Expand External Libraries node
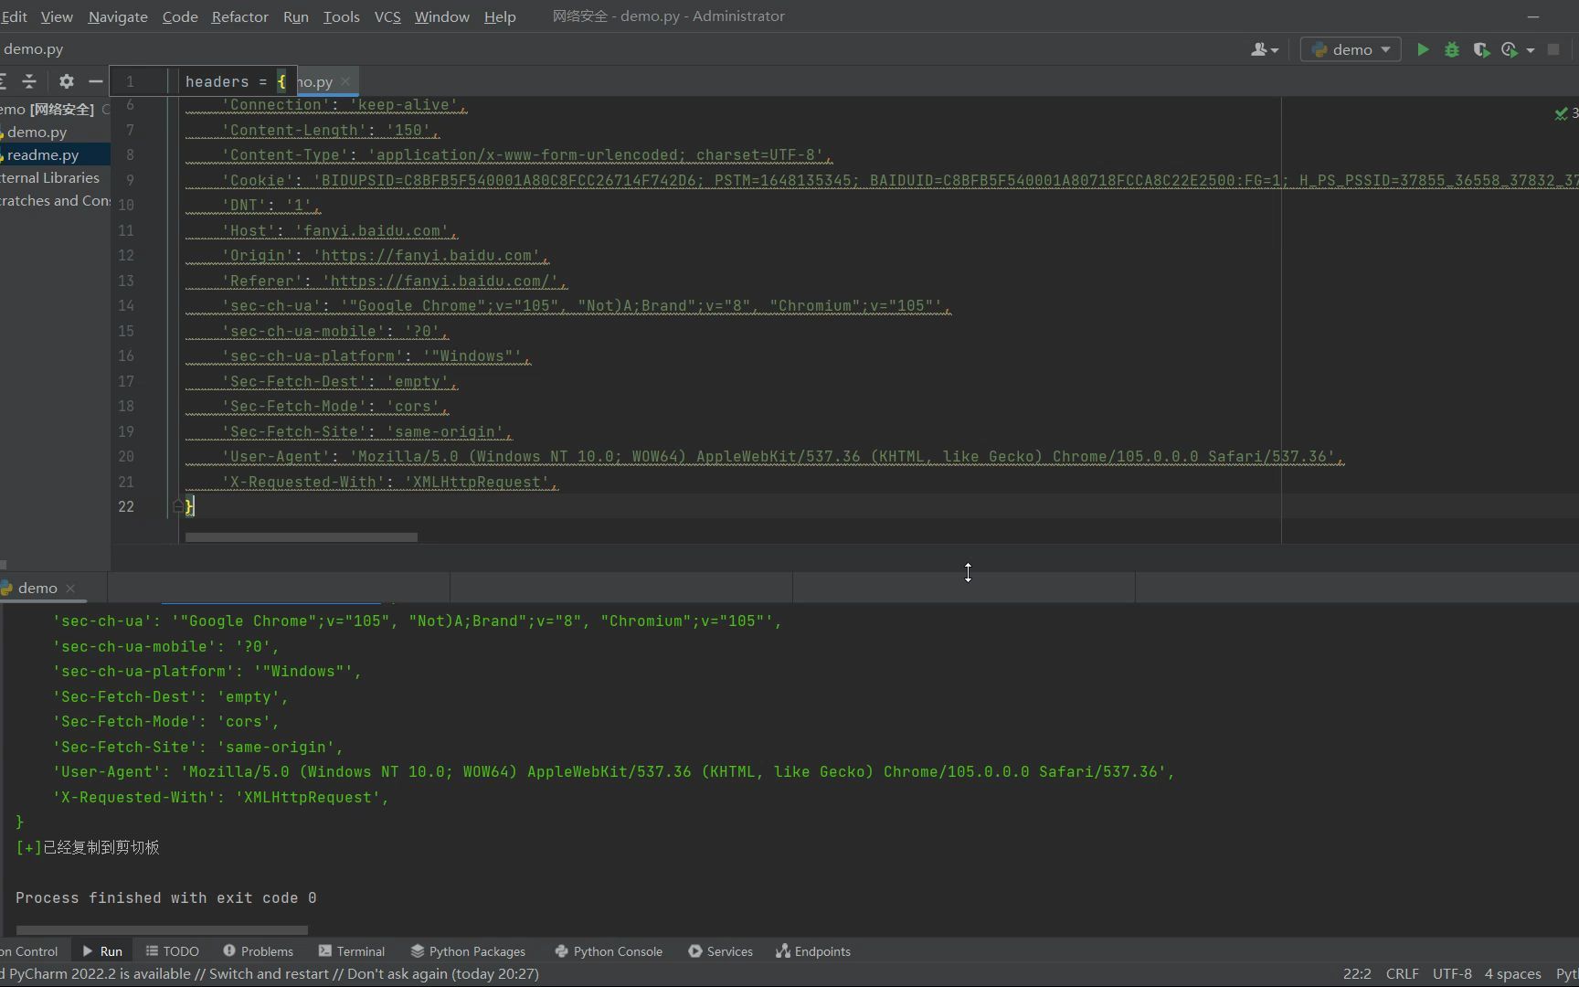1579x987 pixels. [50, 178]
